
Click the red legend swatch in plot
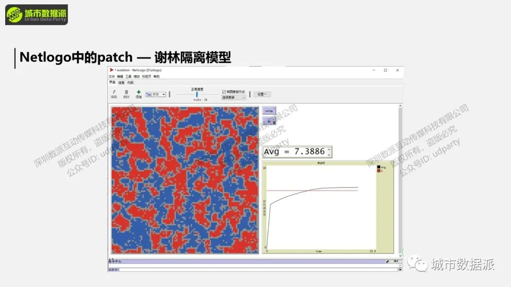[x=379, y=170]
